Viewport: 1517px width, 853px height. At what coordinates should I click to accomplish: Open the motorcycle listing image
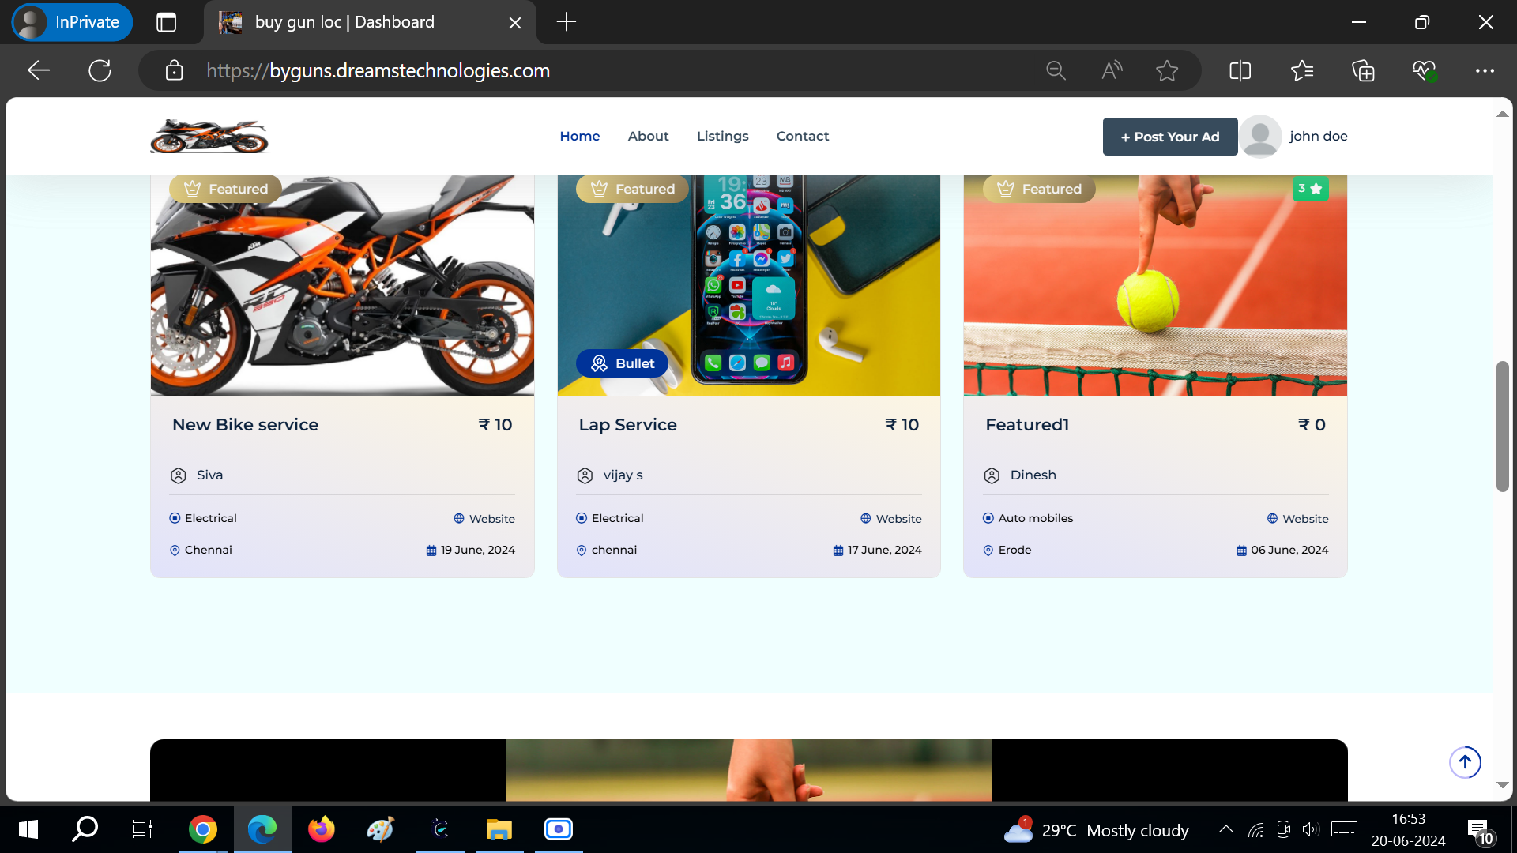click(342, 286)
